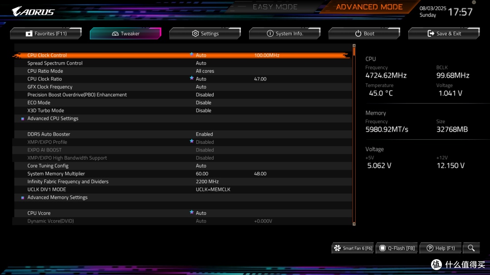Click the favorite star on CPU Vcore
Screen dimensions: 490x275
coord(191,212)
